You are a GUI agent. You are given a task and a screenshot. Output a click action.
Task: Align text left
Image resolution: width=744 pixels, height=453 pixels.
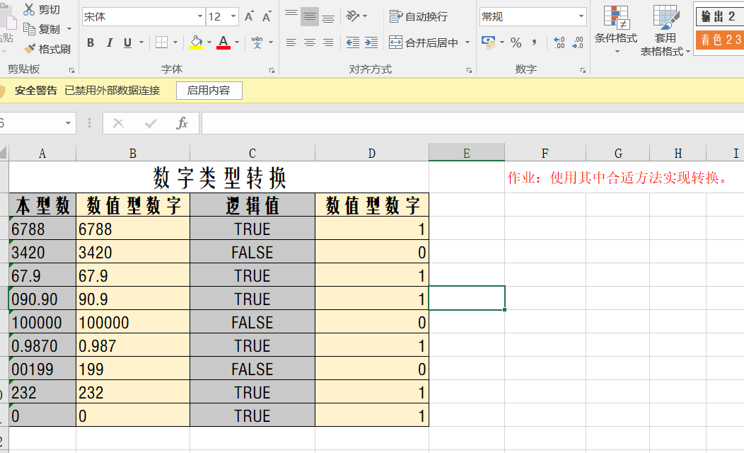click(x=291, y=42)
